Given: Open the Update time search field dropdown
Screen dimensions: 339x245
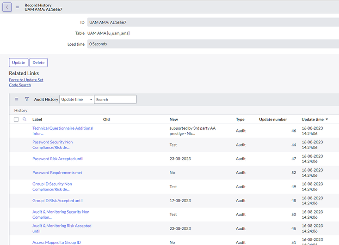Looking at the screenshot, I should (x=76, y=99).
